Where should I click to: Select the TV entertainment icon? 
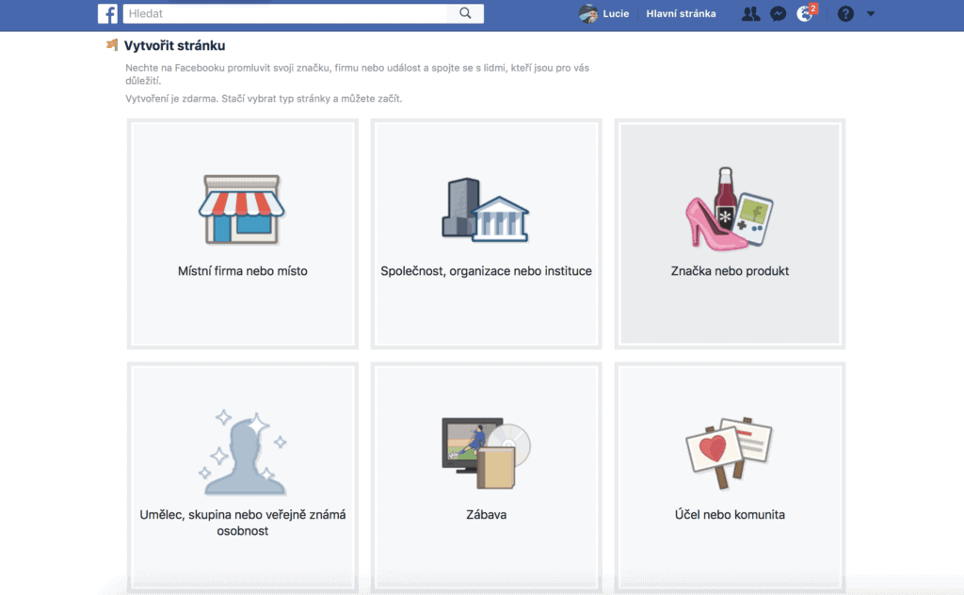[x=485, y=450]
